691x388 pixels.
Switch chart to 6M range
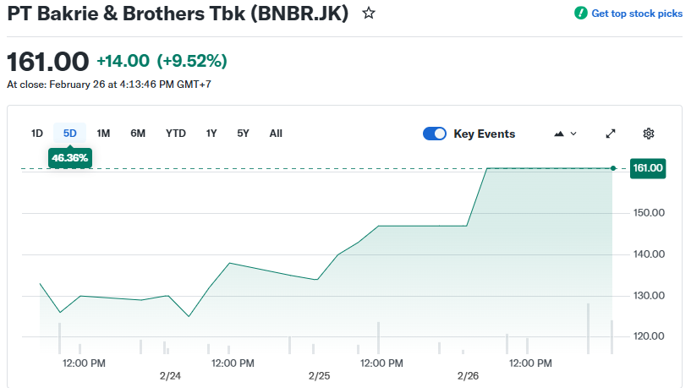point(138,134)
